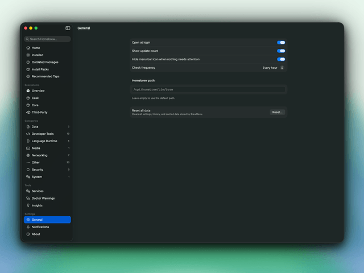Open the About page label
This screenshot has height=273, width=364.
point(36,234)
